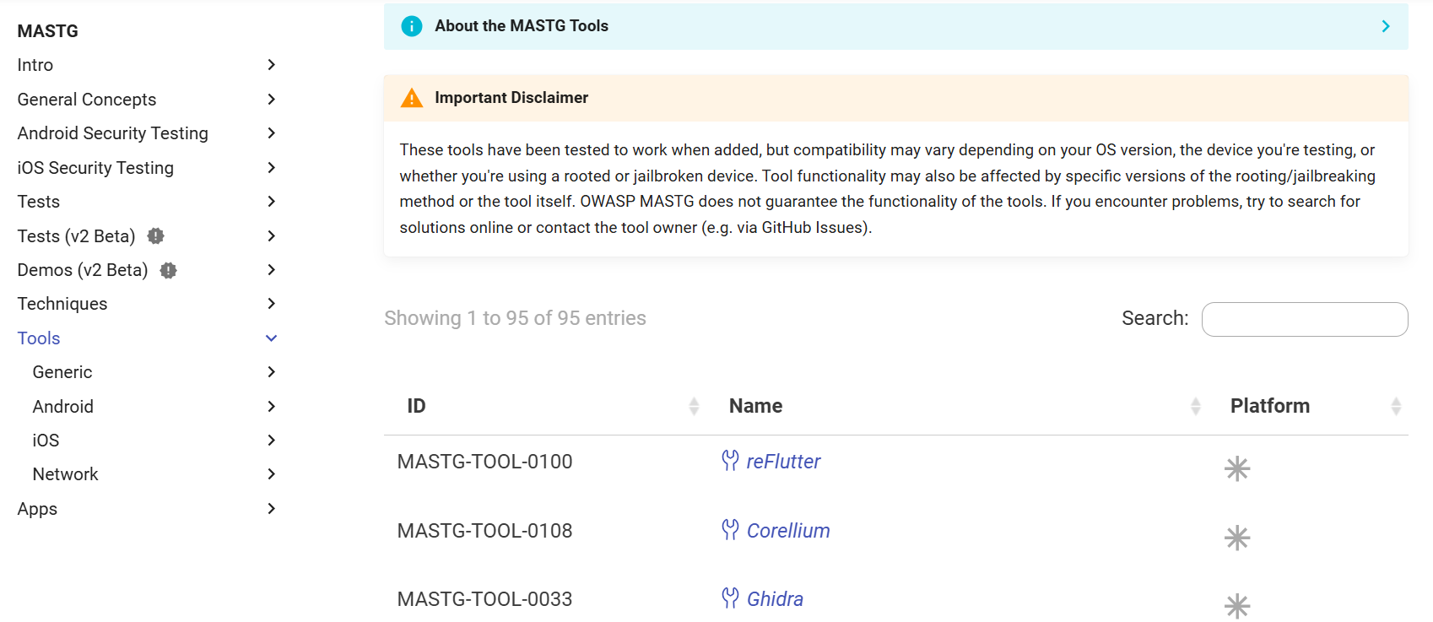
Task: Toggle sorting on the Name column
Action: [1196, 405]
